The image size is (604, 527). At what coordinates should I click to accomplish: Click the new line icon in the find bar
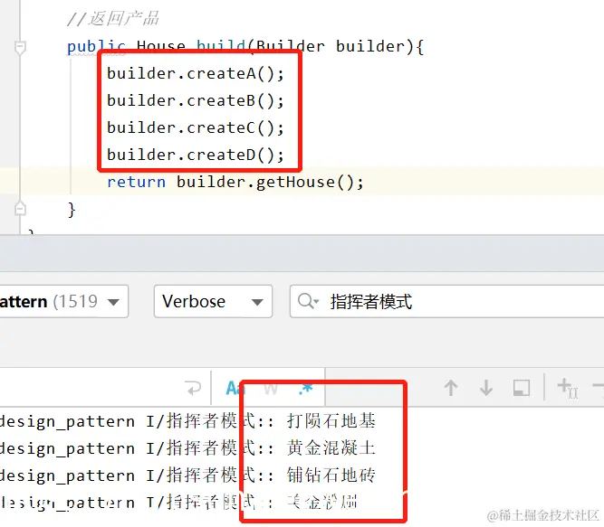point(193,388)
